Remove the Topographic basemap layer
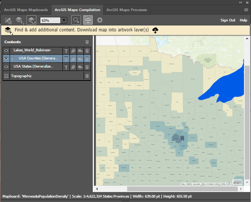This screenshot has height=202, width=251. coord(87,76)
